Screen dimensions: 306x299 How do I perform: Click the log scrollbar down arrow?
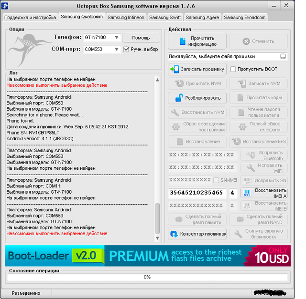click(157, 238)
